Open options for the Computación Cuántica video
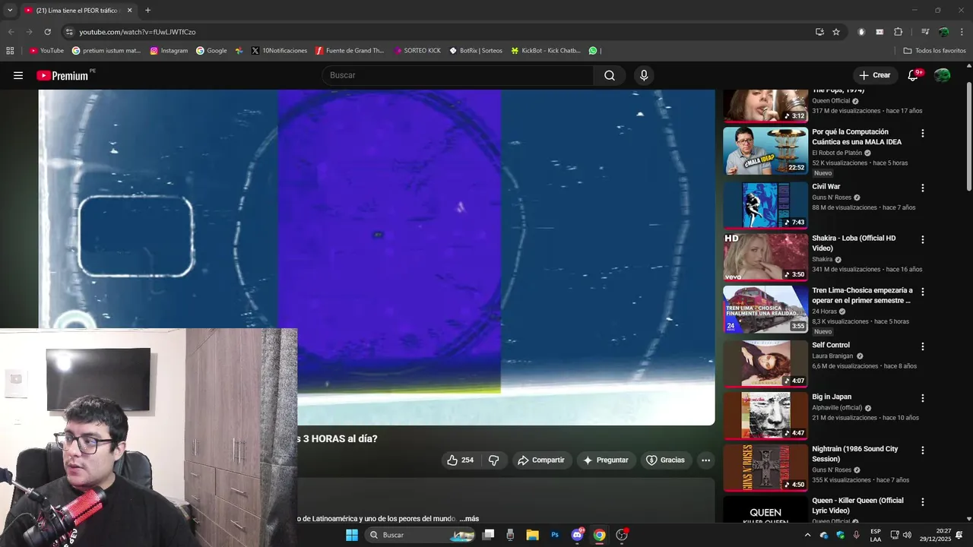 (x=923, y=134)
